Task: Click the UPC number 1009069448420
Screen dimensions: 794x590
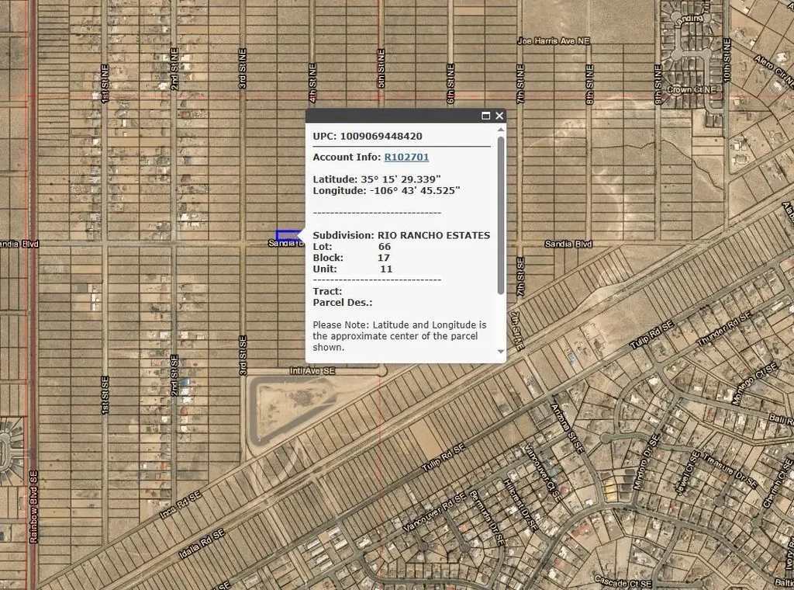Action: coord(381,136)
